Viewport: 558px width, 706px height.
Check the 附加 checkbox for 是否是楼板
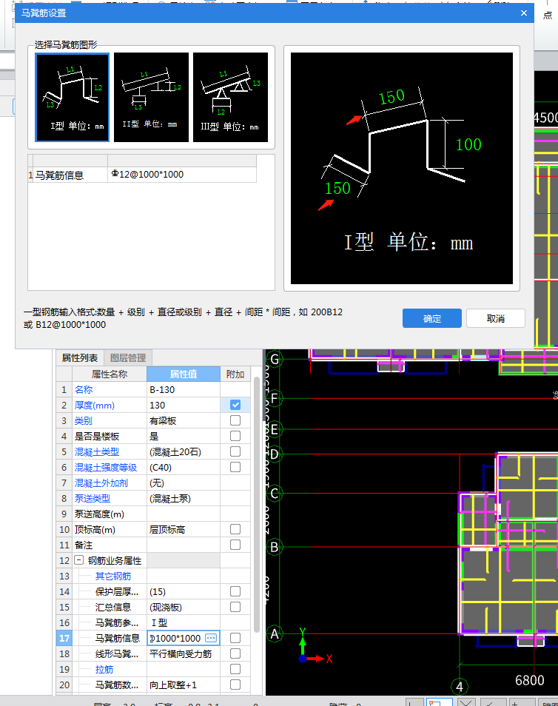pyautogui.click(x=235, y=436)
